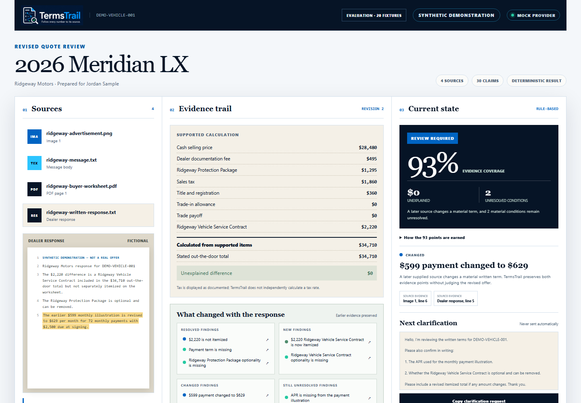Click the '30 Claims' chip
581x403 pixels.
(487, 81)
